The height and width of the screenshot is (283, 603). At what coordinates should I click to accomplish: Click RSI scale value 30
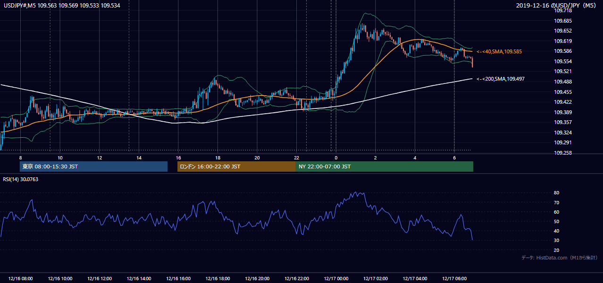pyautogui.click(x=557, y=241)
